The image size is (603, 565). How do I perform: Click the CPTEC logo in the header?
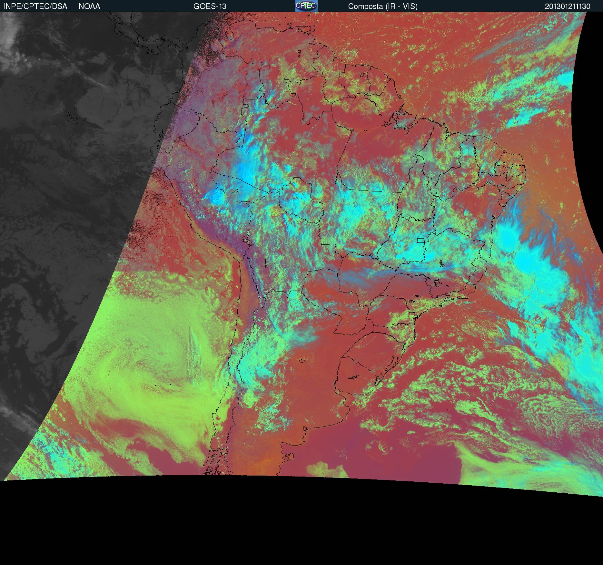tap(306, 6)
